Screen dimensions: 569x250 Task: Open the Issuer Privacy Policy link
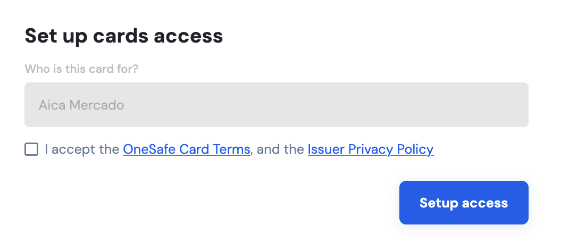click(x=371, y=149)
